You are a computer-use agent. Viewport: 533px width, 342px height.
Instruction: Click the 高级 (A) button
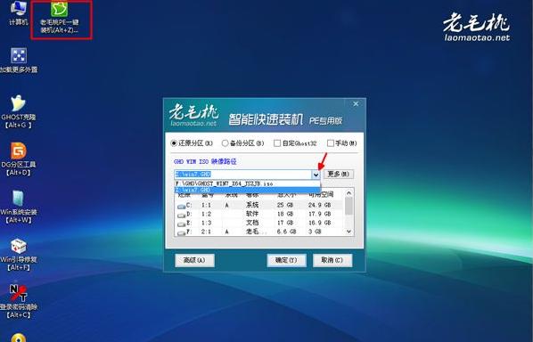coord(194,260)
